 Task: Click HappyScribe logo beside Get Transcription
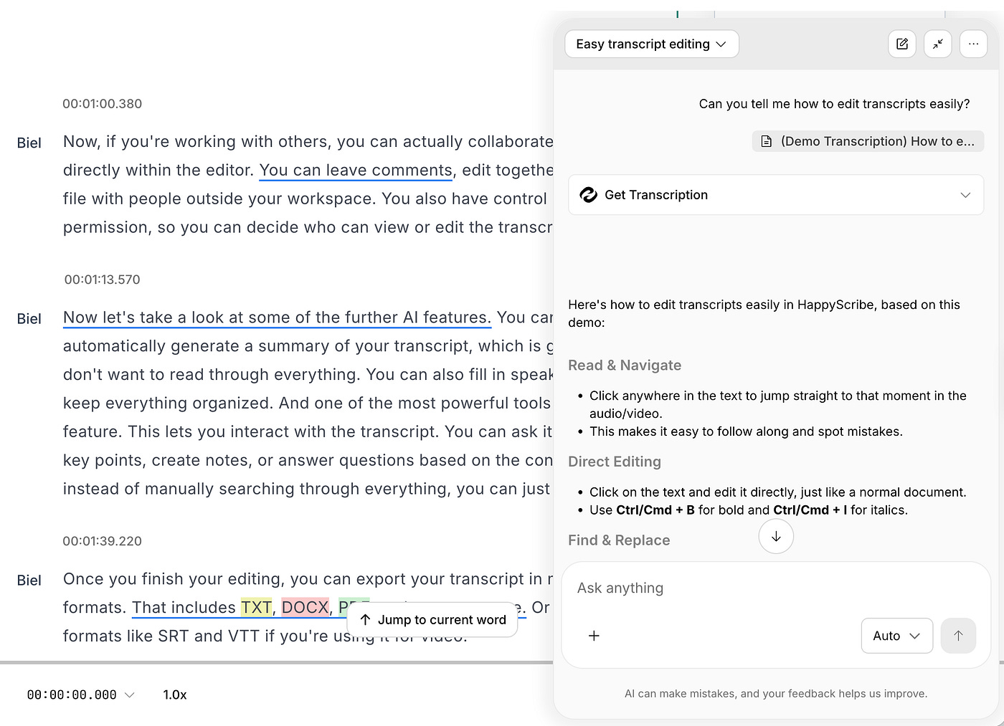(x=589, y=195)
